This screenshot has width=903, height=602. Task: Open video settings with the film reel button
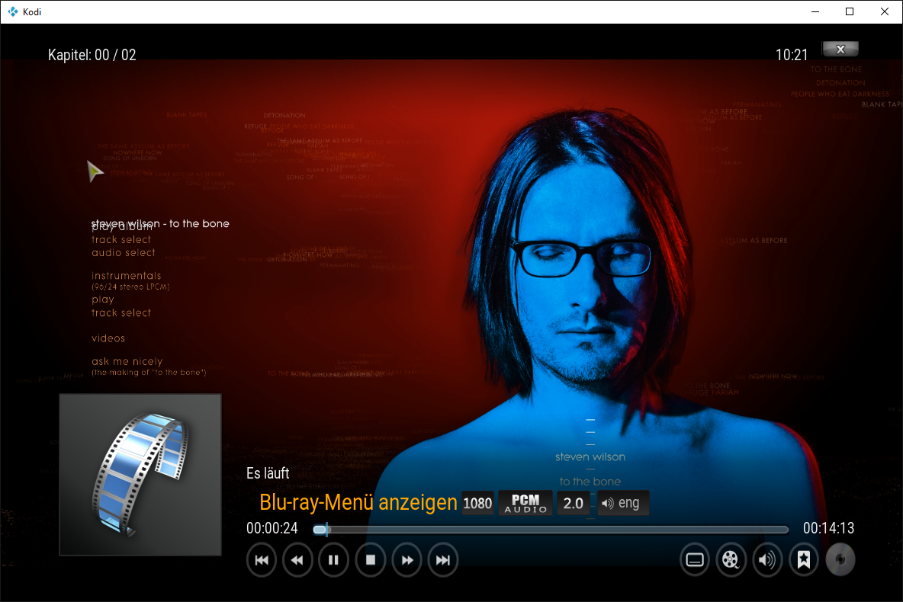(x=731, y=560)
